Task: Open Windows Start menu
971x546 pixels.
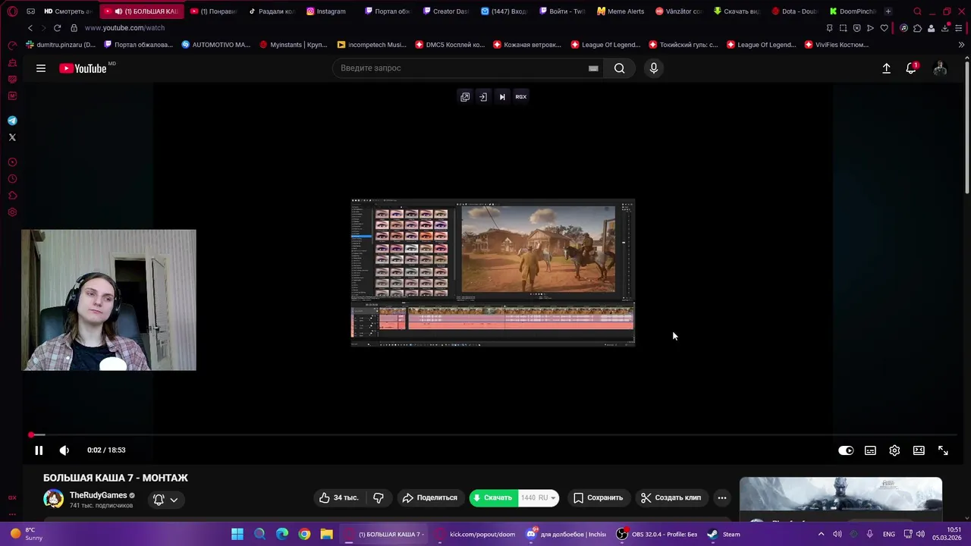Action: click(237, 534)
